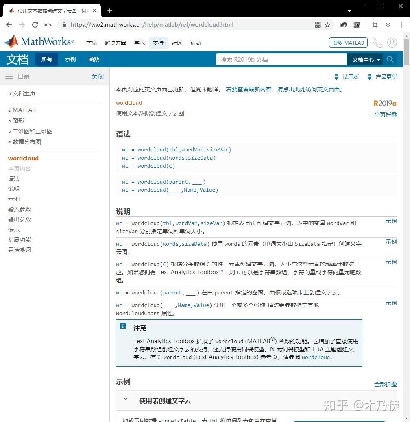The height and width of the screenshot is (422, 410).
Task: Open the 文档中心 dropdown
Action: click(365, 59)
